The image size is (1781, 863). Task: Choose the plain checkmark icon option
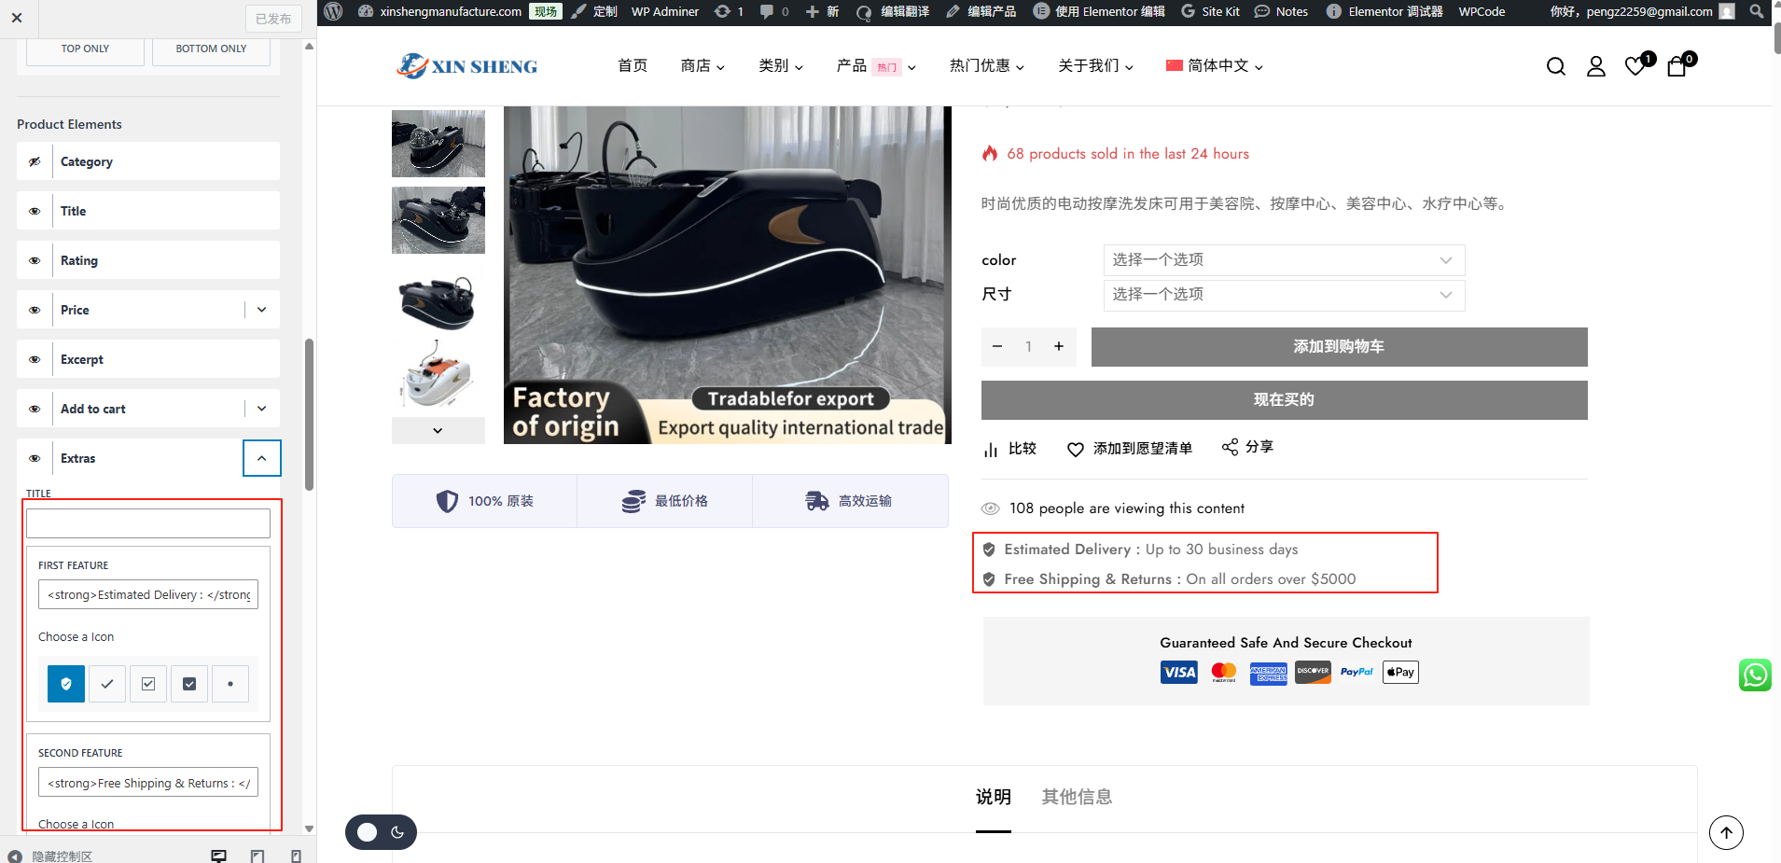coord(107,684)
